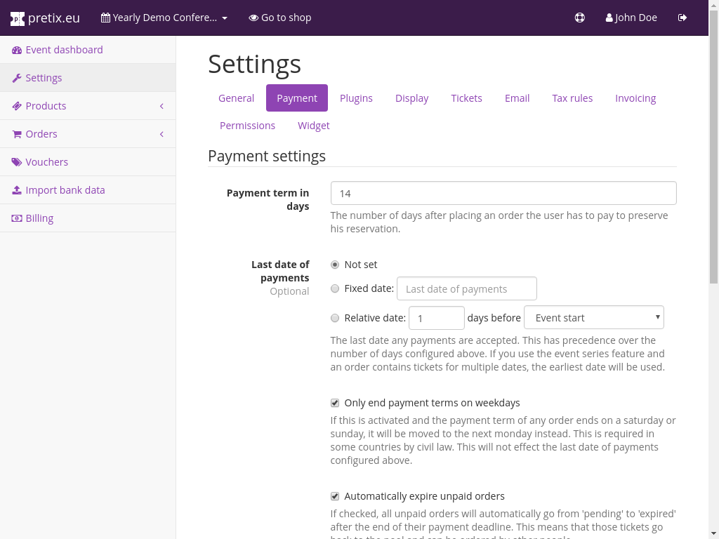The image size is (719, 539).
Task: Click the calendar icon beside the event name
Action: click(x=105, y=18)
